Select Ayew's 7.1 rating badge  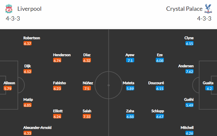coord(130,60)
